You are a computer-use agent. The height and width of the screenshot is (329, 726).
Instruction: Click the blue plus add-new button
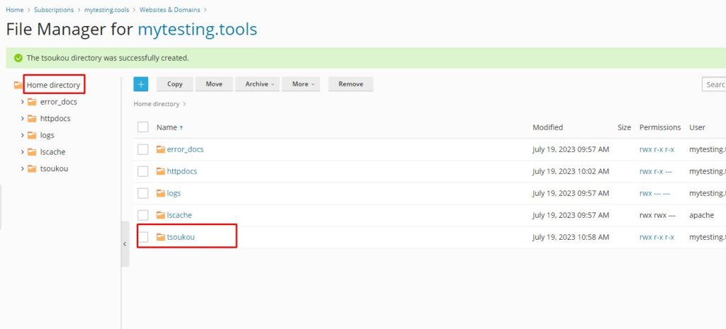click(140, 84)
